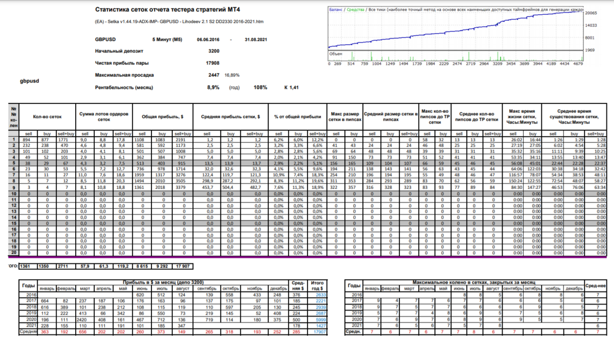Click the 'Чистая прибыль пары' label
Image resolution: width=614 pixels, height=341 pixels.
tap(122, 63)
